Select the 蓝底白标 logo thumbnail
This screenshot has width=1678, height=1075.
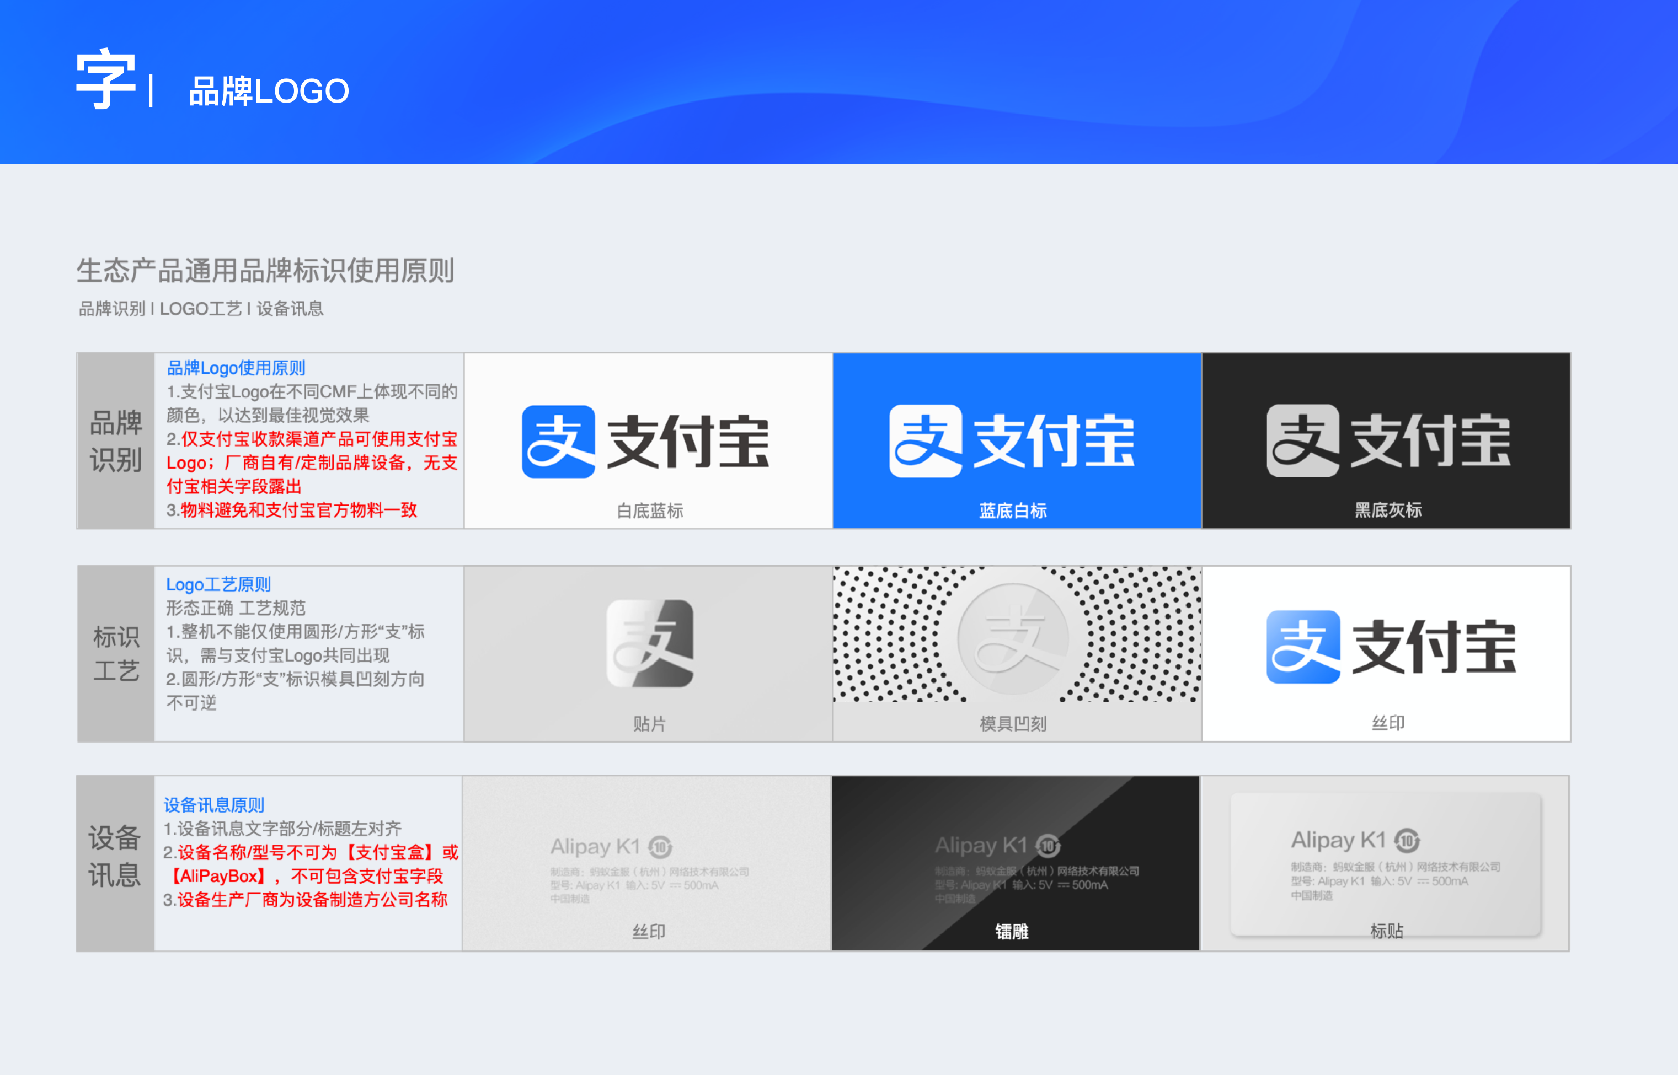tap(1017, 440)
